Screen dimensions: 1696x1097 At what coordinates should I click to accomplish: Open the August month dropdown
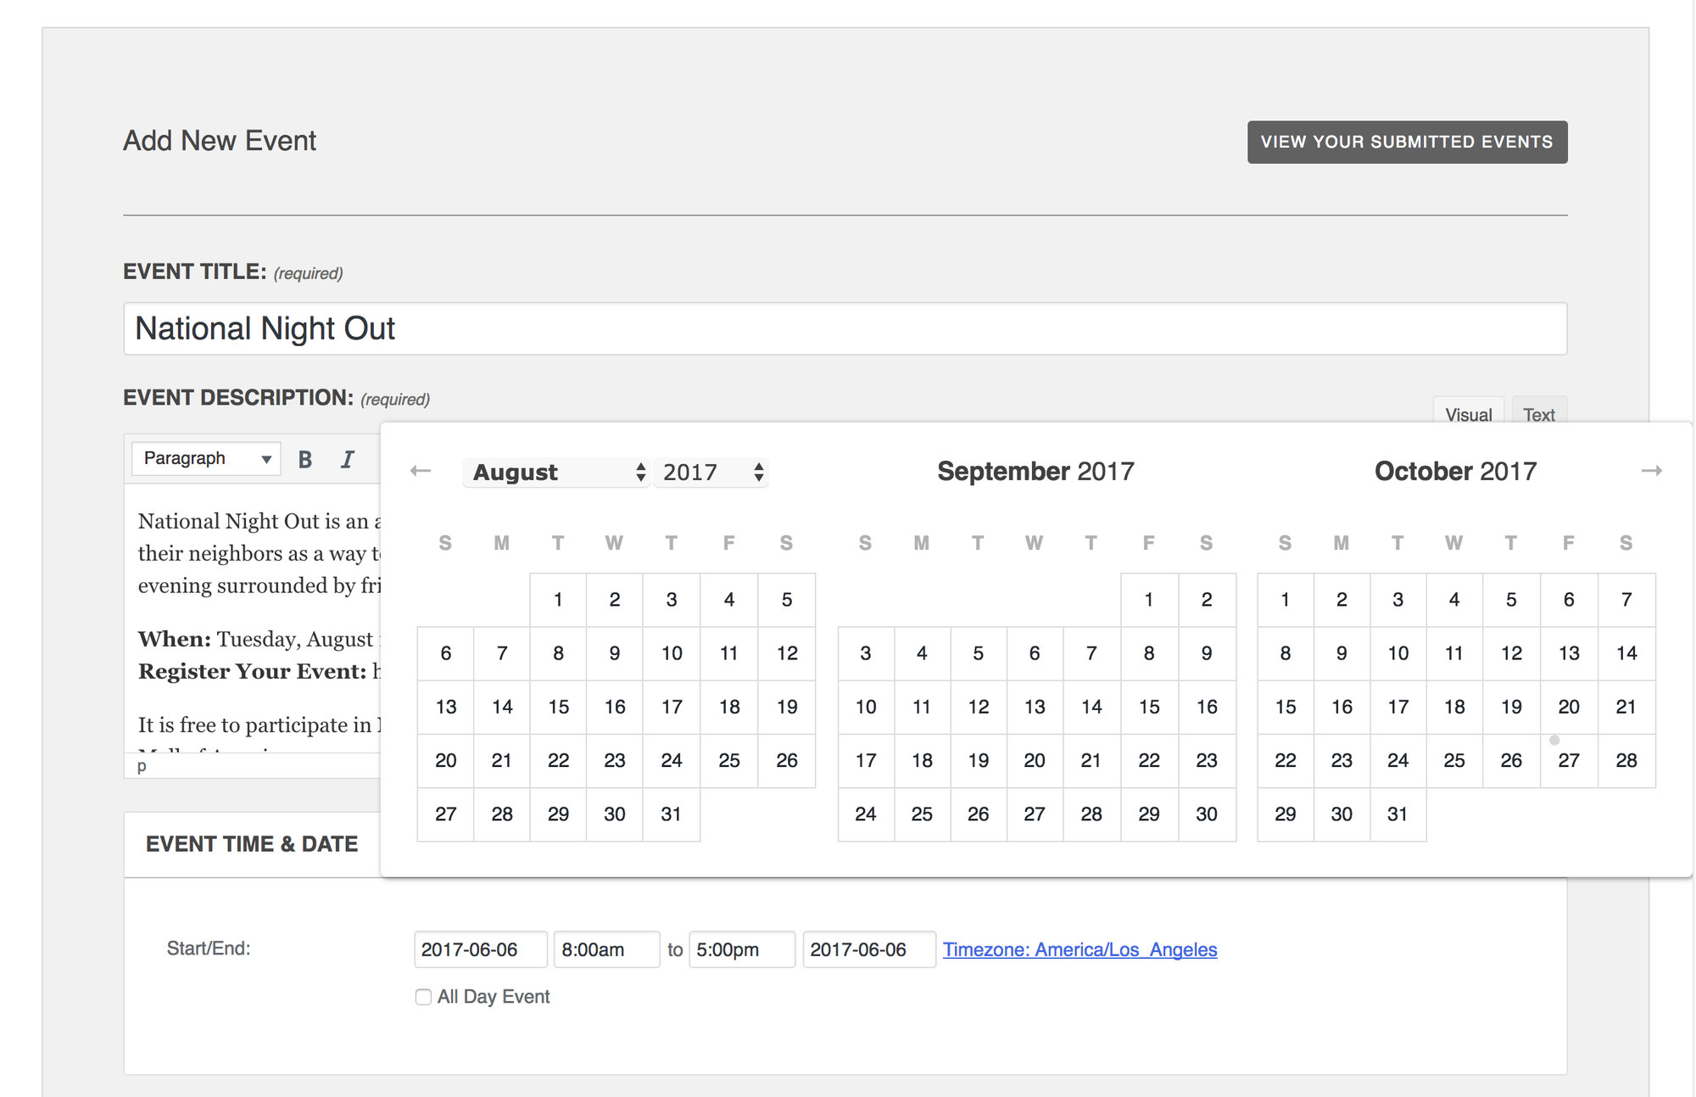(x=557, y=472)
